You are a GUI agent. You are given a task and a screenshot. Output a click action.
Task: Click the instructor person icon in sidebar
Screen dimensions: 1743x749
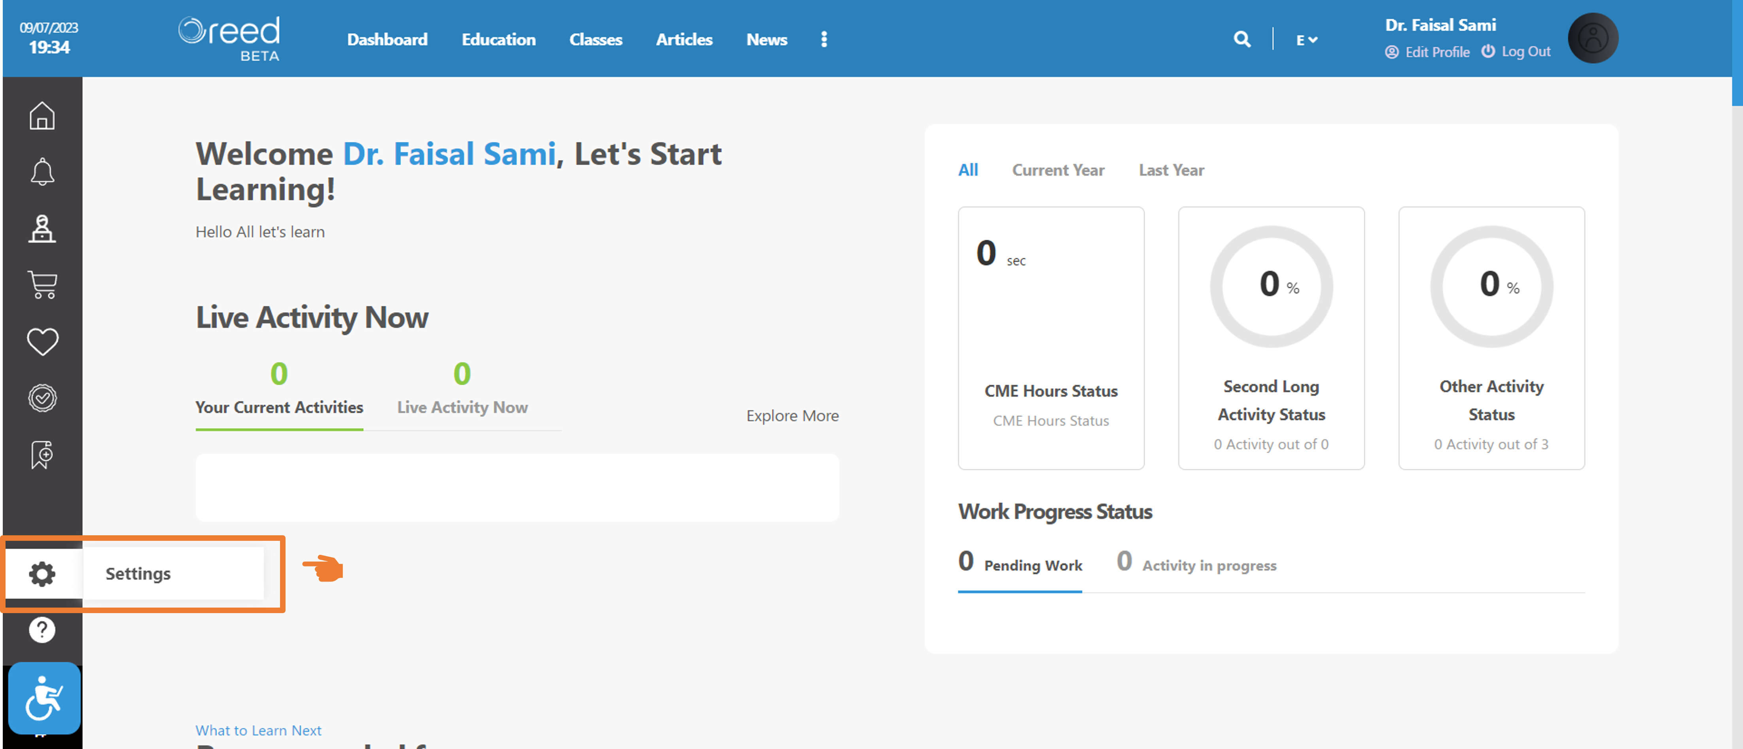pos(42,228)
